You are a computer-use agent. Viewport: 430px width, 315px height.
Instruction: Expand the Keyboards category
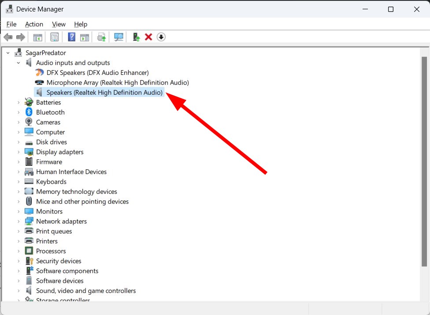click(x=19, y=182)
